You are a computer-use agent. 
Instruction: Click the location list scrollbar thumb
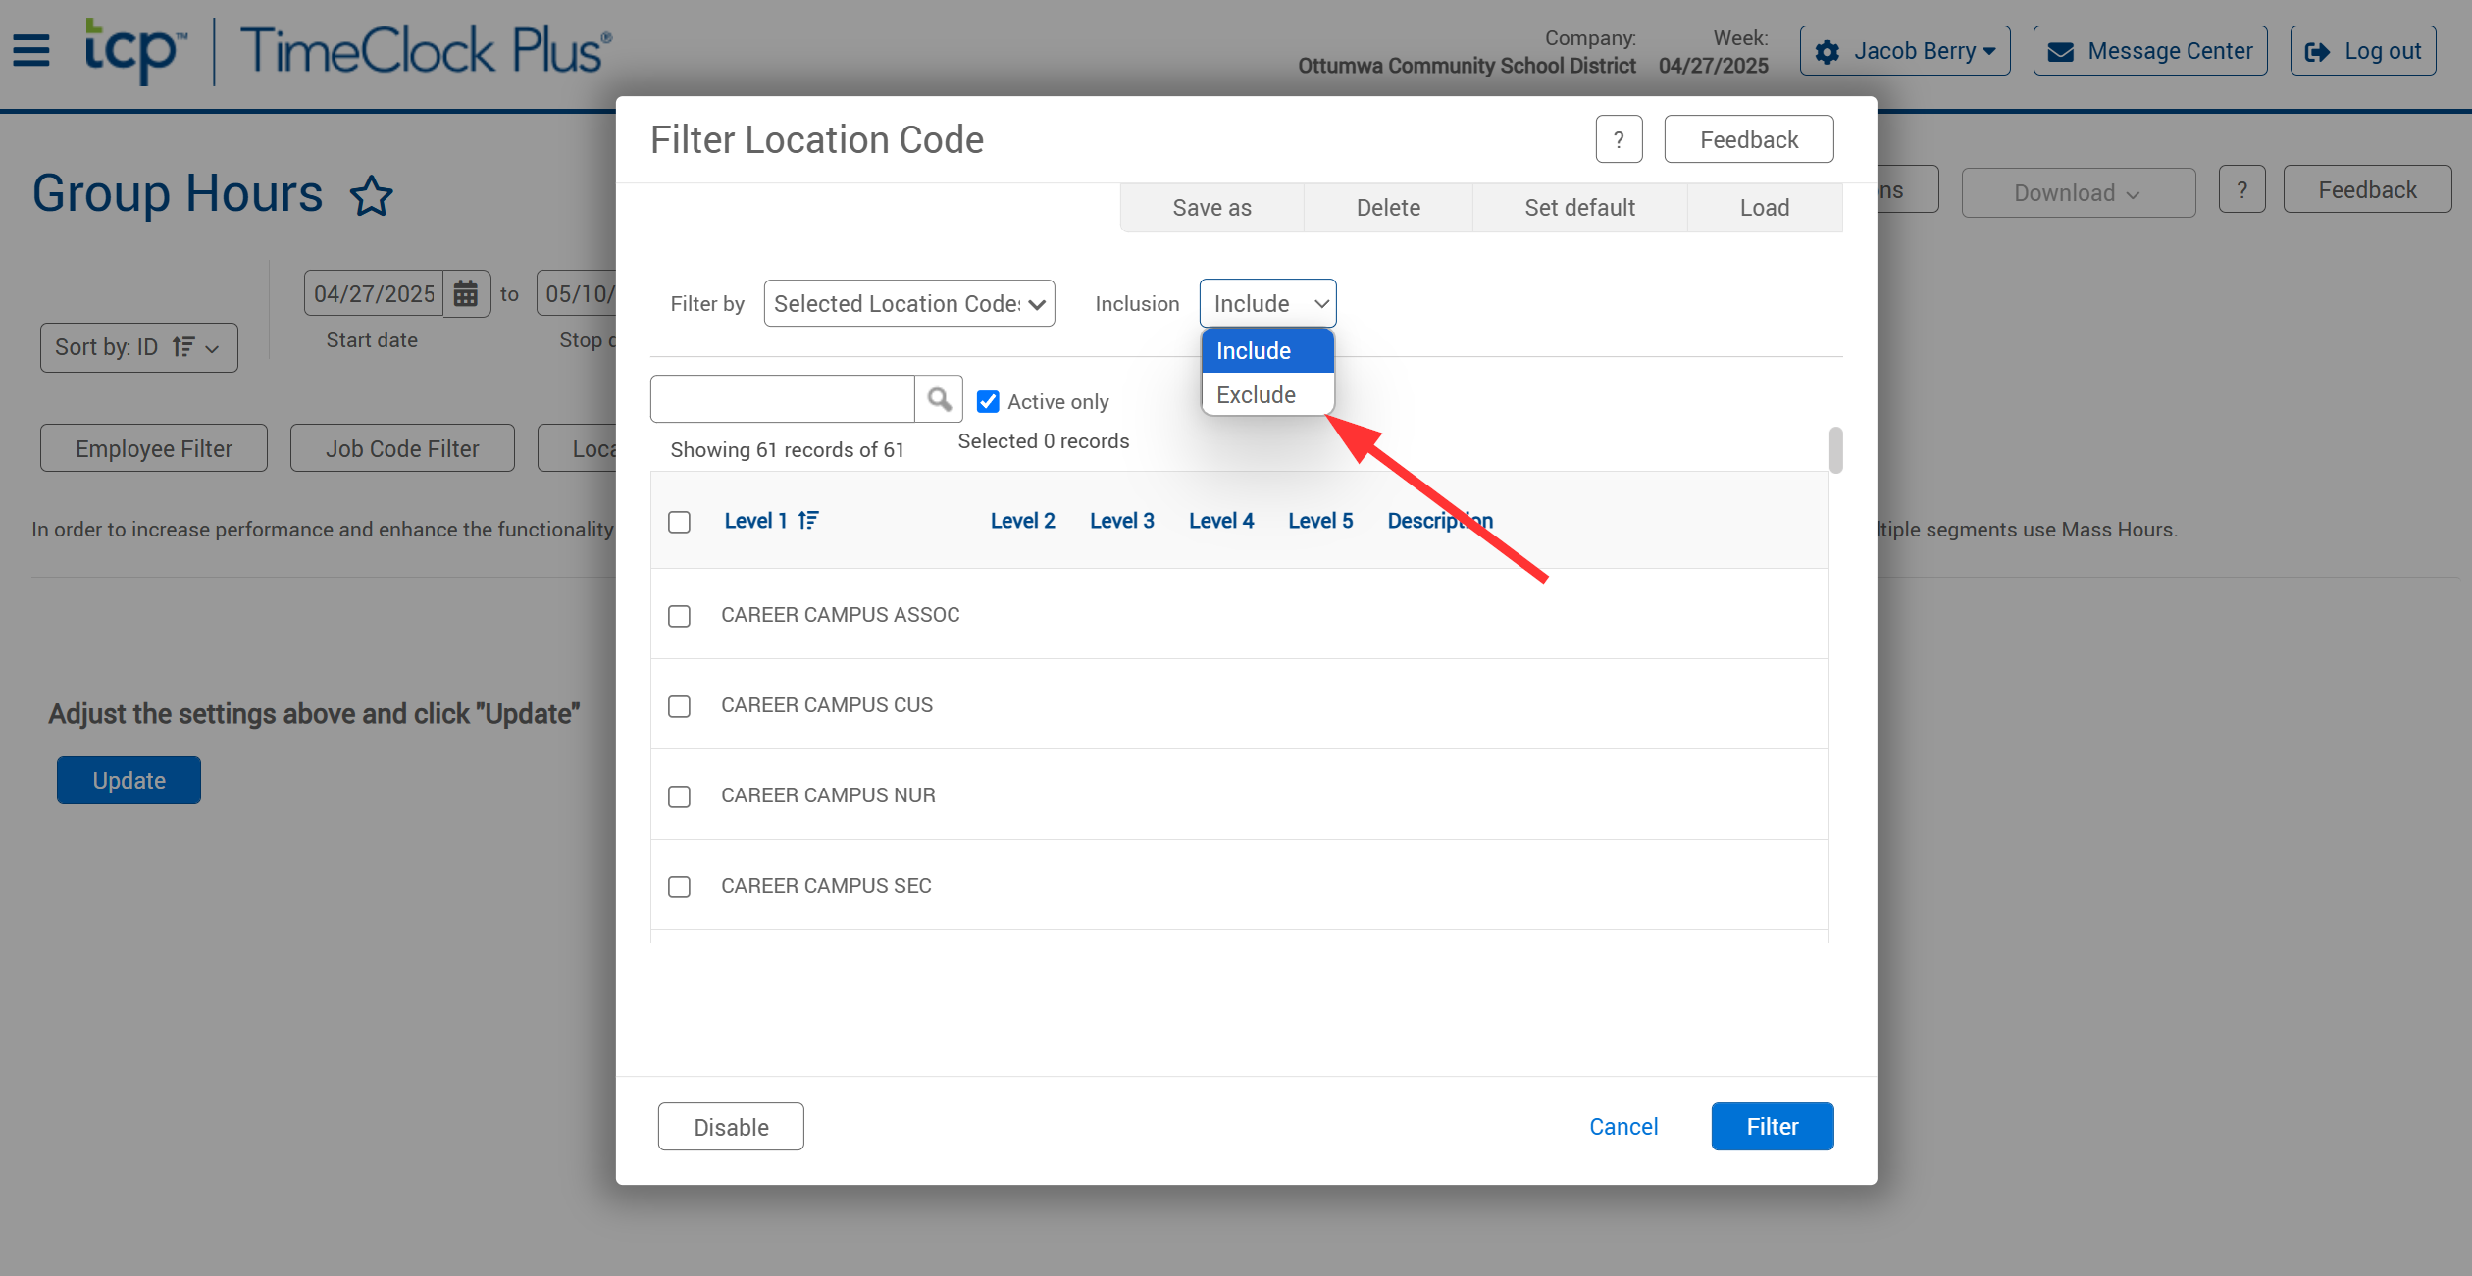pyautogui.click(x=1835, y=449)
